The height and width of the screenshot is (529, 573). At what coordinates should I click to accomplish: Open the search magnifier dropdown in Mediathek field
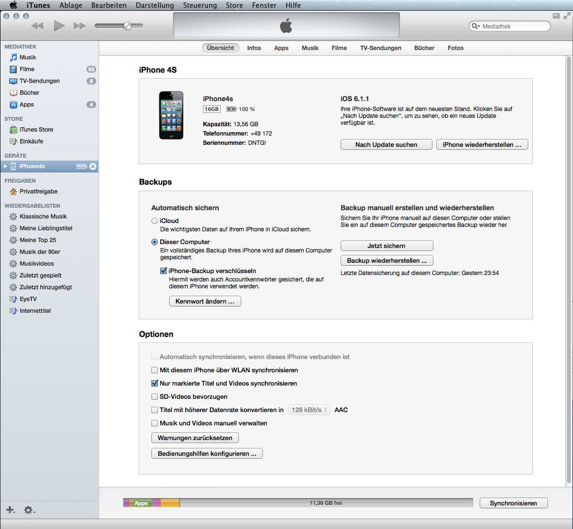pyautogui.click(x=475, y=26)
